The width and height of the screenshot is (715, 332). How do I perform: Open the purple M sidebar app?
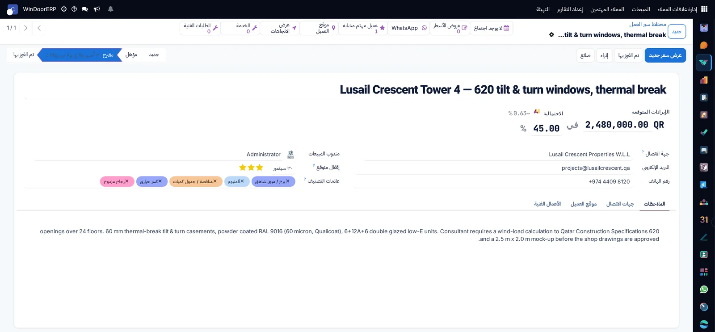[x=704, y=28]
